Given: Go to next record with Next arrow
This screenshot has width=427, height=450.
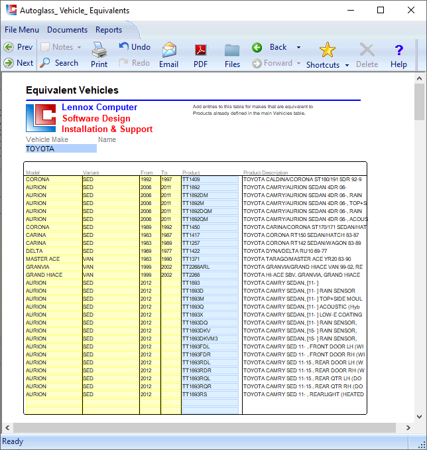Looking at the screenshot, I should click(18, 62).
